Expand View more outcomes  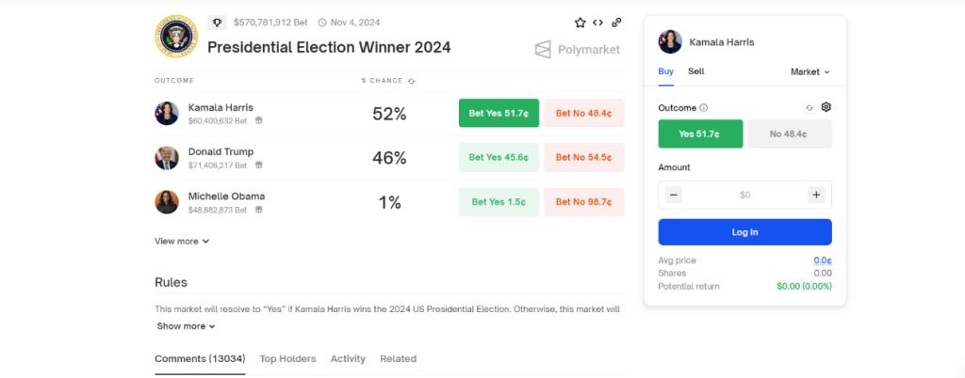[x=182, y=241]
